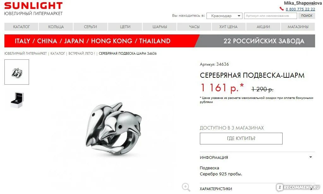This screenshot has width=323, height=194.
Task: Go to the СЕРЬГИ section
Action: (x=90, y=27)
